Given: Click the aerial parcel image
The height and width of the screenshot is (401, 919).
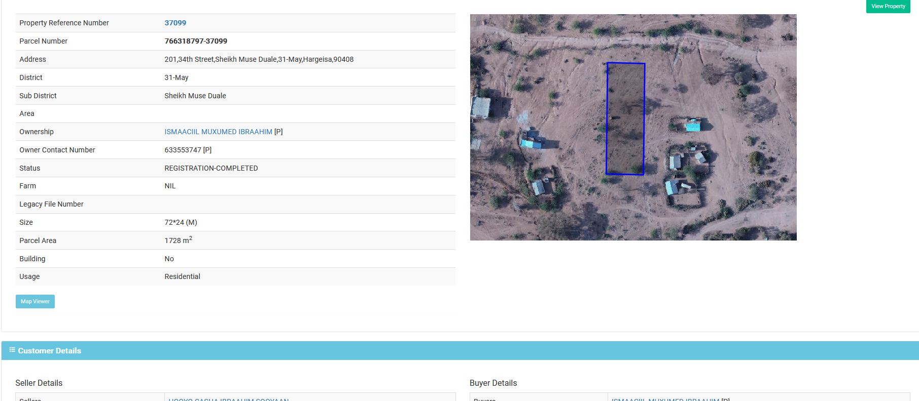Looking at the screenshot, I should 633,127.
